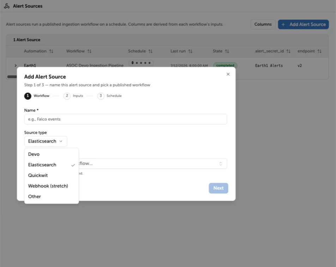Viewport: 336px width, 267px height.
Task: Close the Add Alert Source dialog
Action: pyautogui.click(x=228, y=74)
